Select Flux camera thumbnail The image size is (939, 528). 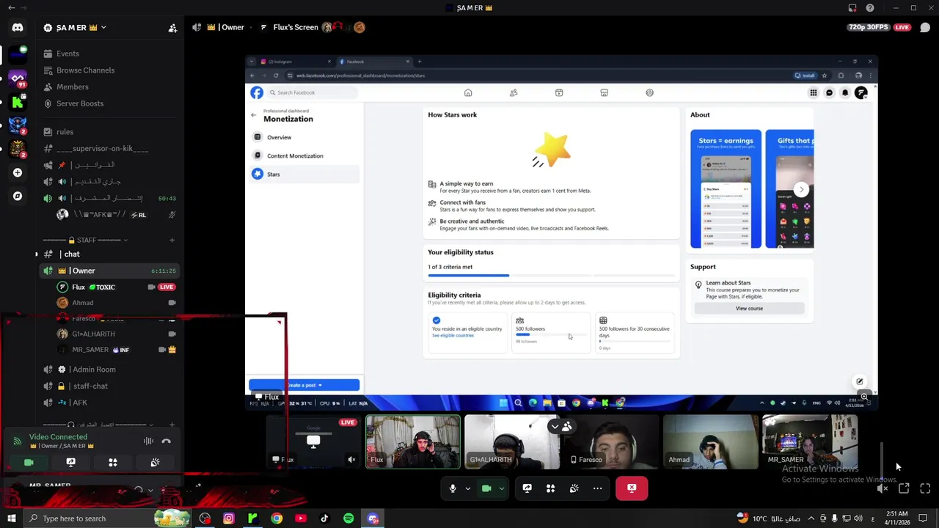413,441
